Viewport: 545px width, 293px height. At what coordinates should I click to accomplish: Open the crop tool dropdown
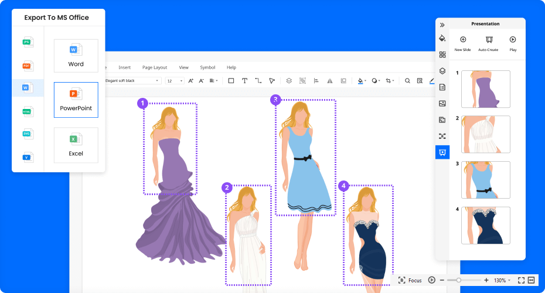[390, 81]
